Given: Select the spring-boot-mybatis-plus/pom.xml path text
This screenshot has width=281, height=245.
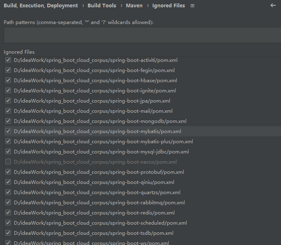Looking at the screenshot, I should 103,142.
